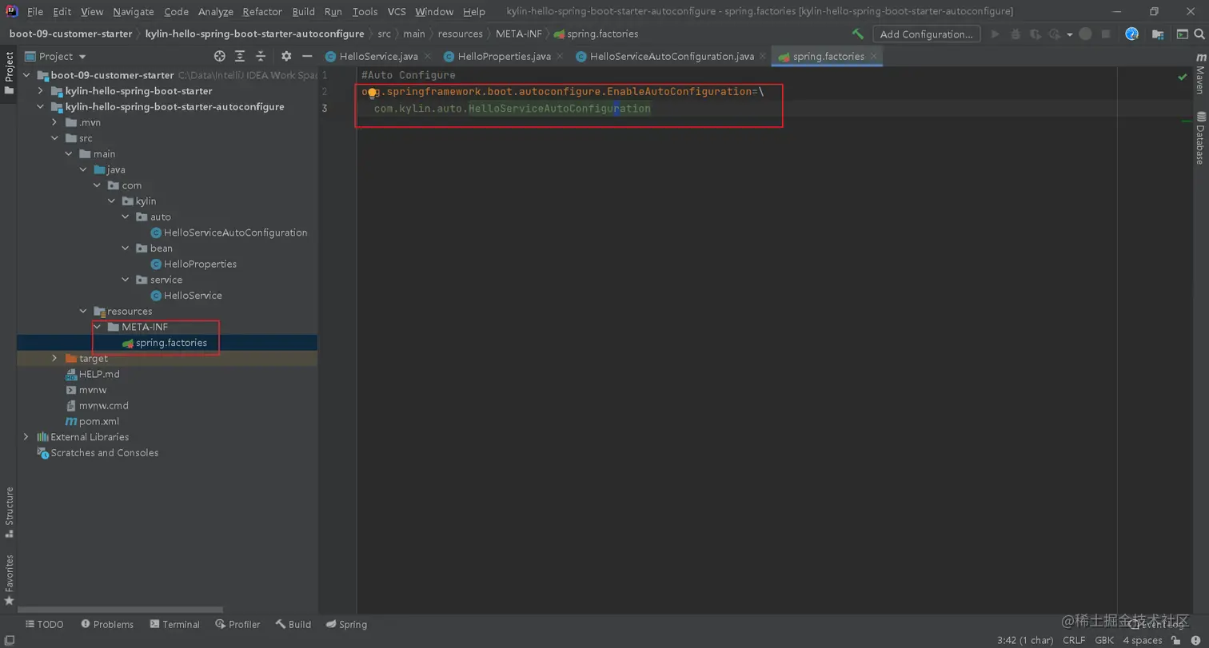
Task: Click the Search Everywhere magnifier icon
Action: [1199, 34]
